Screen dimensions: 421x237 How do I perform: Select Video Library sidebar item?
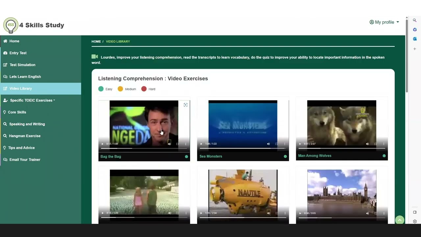click(x=40, y=89)
